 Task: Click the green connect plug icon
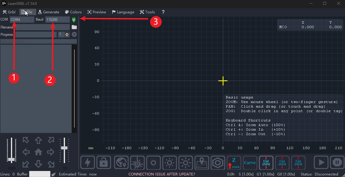point(74,20)
